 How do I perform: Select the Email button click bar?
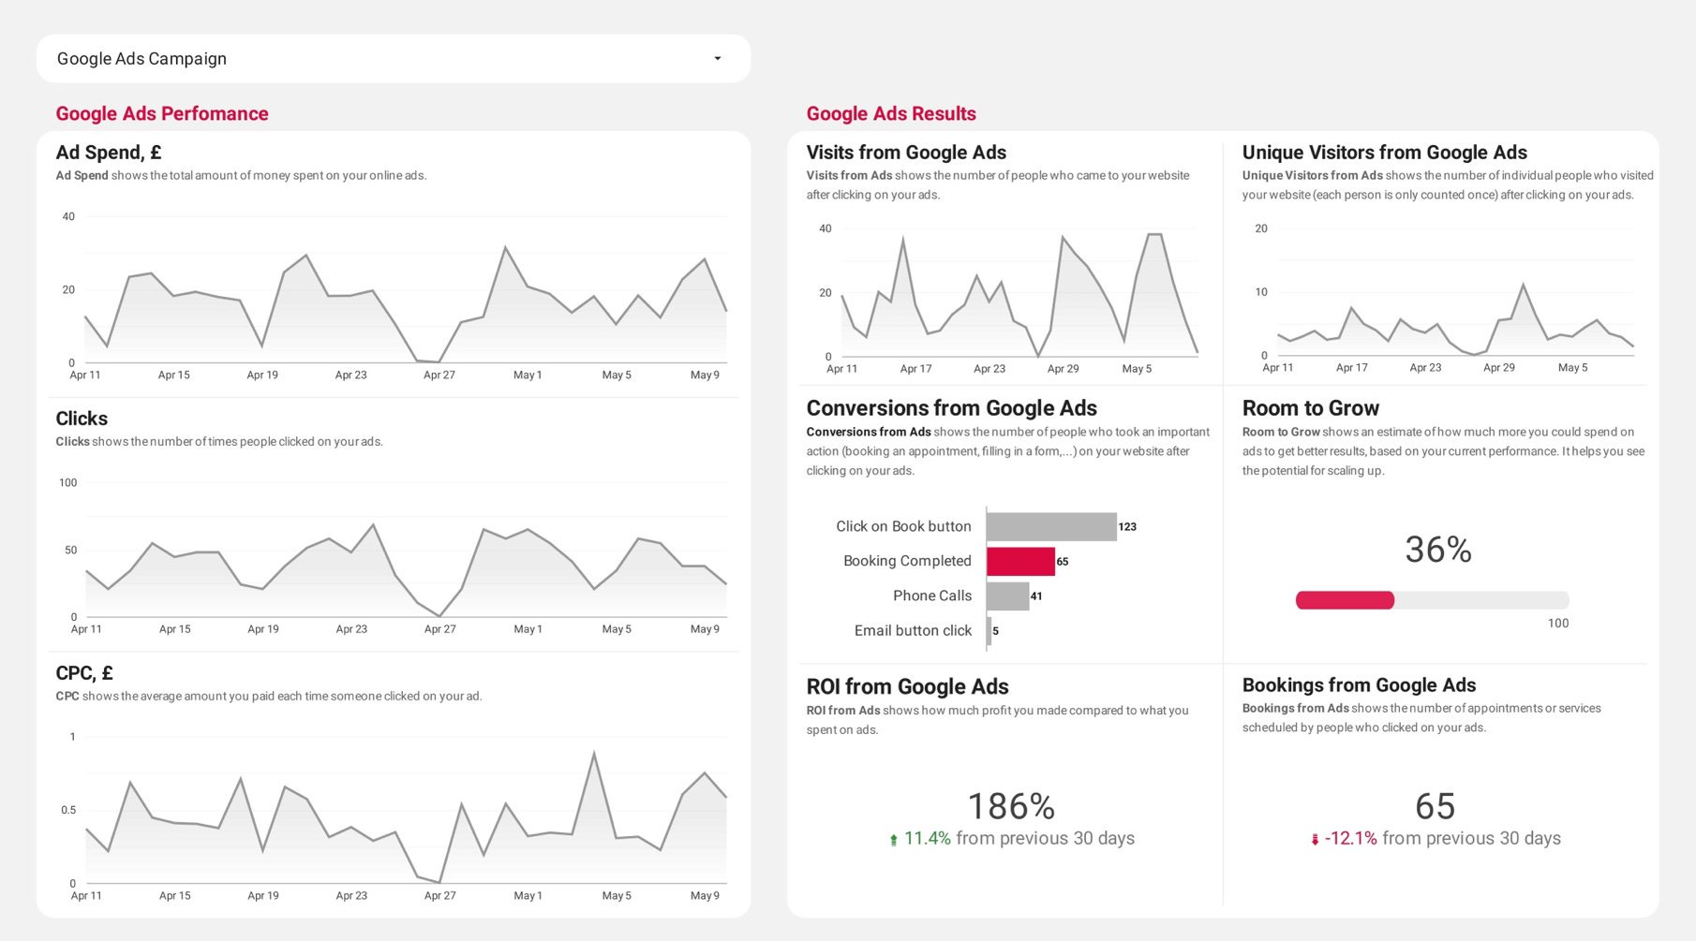coord(989,631)
